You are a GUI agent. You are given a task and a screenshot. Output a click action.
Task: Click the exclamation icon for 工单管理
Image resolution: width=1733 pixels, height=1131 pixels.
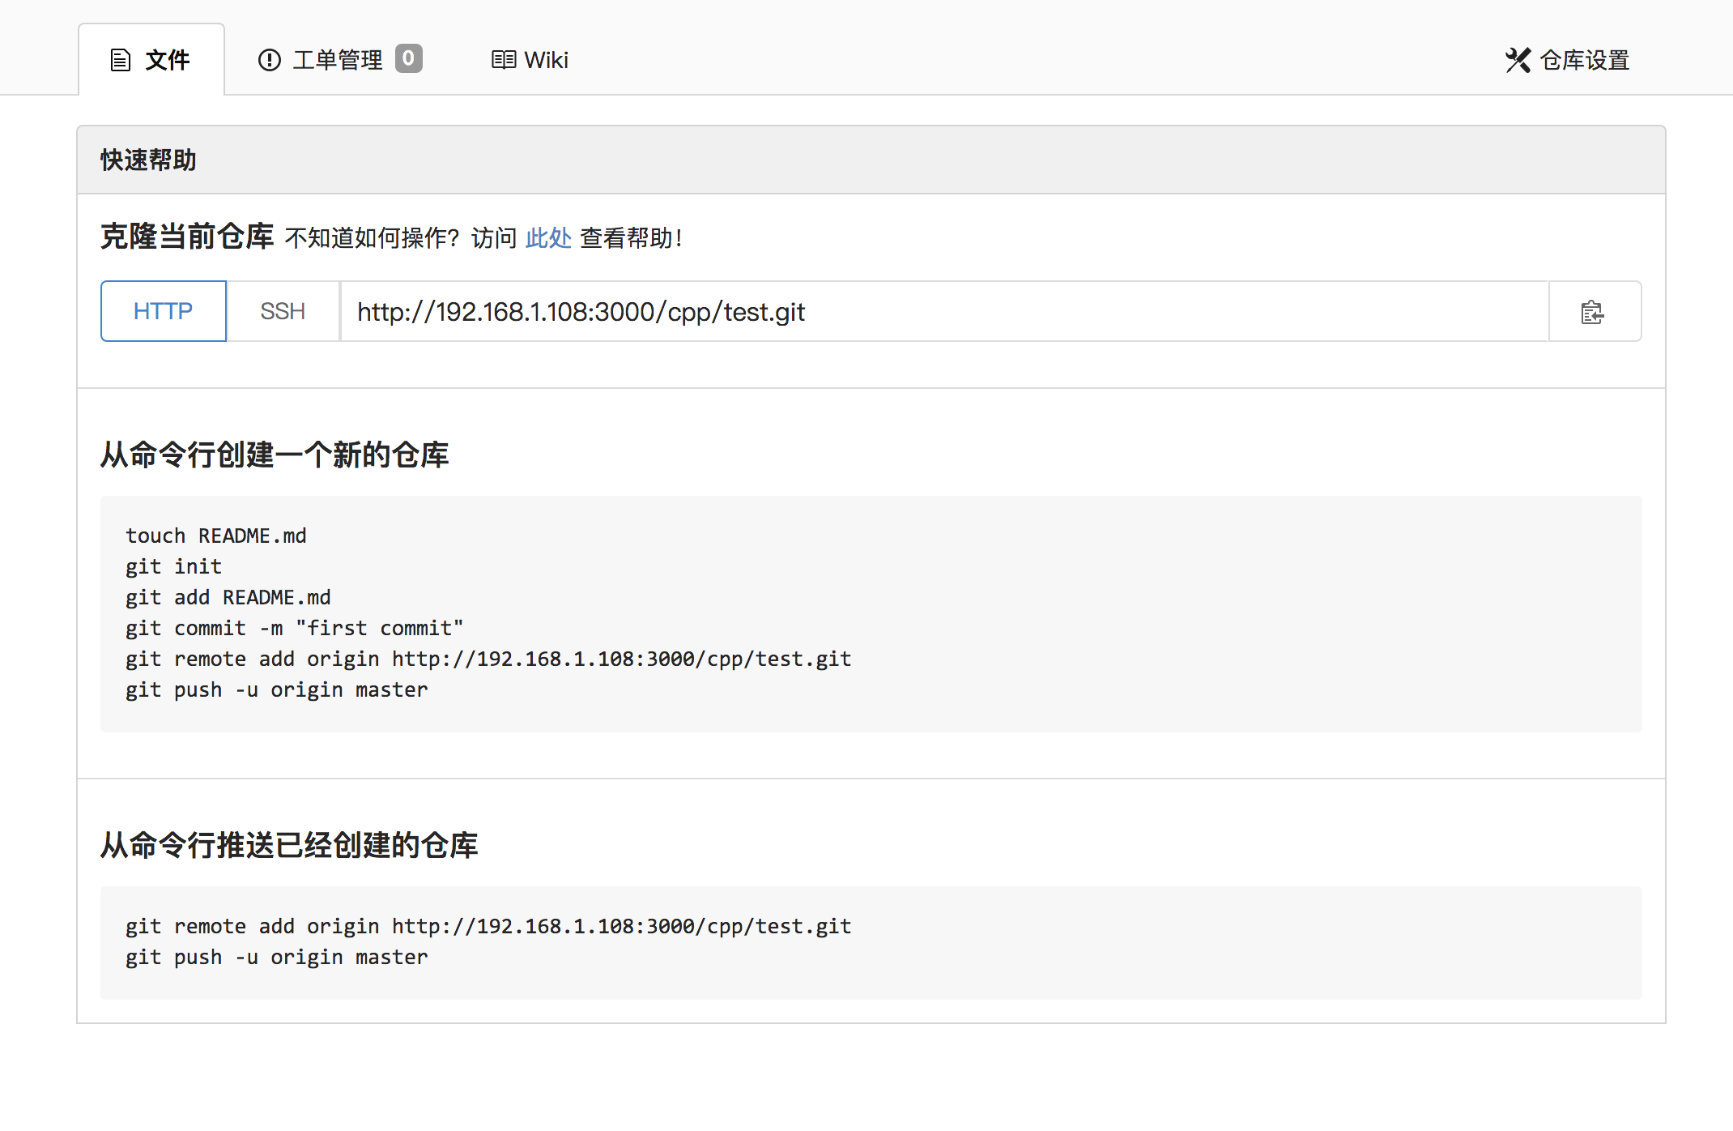point(269,60)
